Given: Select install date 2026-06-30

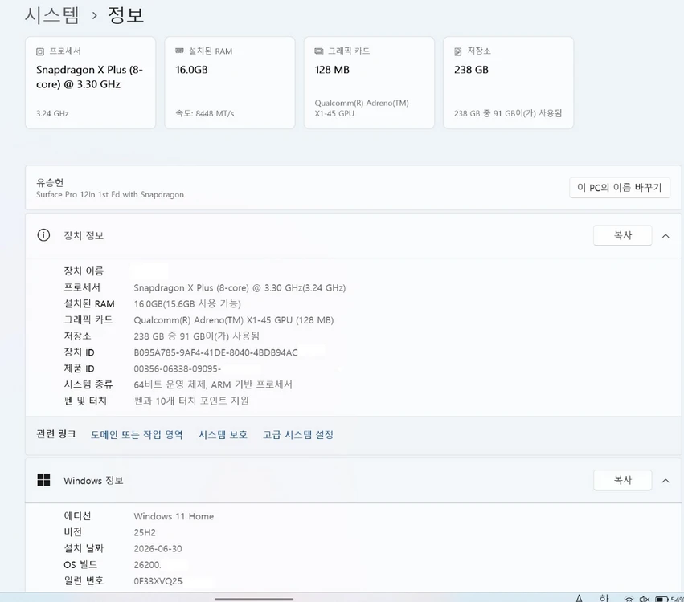Looking at the screenshot, I should coord(158,548).
